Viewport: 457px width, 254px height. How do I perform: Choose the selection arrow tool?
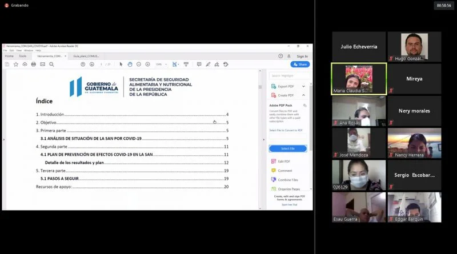[121, 64]
